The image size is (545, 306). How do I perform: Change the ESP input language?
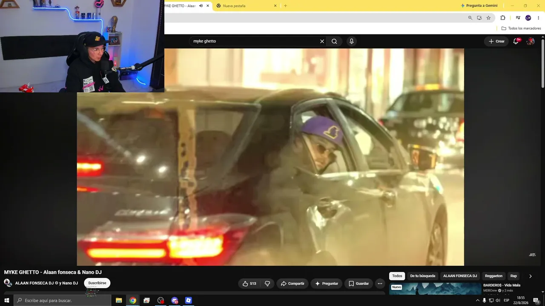pos(507,300)
